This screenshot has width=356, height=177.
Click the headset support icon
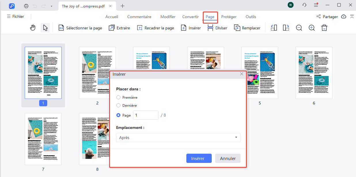coord(304,5)
